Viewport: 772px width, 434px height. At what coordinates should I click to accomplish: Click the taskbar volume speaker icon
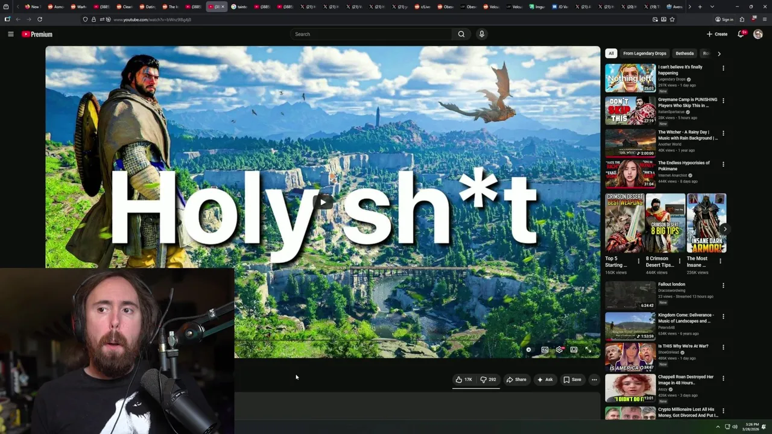pos(735,427)
